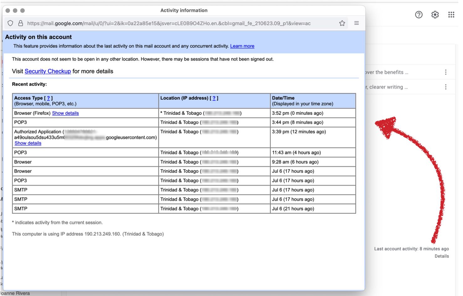Viewport: 463px width, 296px height.
Task: Show details for Browser (Firefox) session
Action: (x=65, y=113)
